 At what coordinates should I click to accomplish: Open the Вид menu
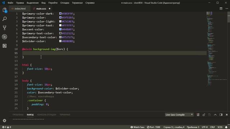[x=43, y=3]
